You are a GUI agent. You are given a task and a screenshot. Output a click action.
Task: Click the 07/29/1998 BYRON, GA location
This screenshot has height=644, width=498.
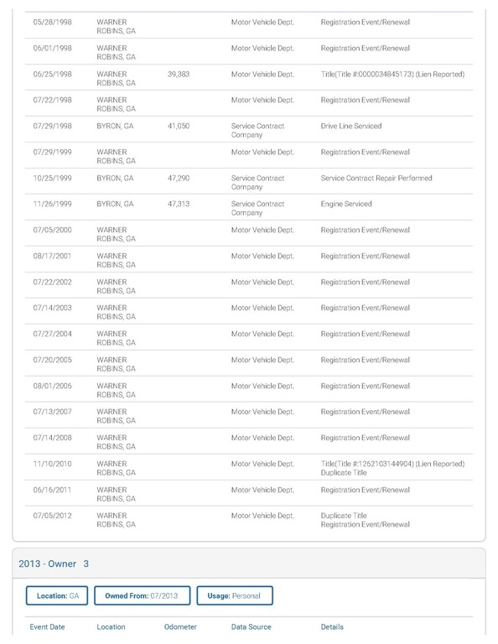pos(115,126)
